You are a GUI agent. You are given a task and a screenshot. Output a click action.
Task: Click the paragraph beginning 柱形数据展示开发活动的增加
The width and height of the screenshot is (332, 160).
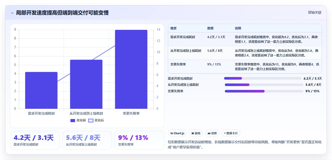point(245,145)
